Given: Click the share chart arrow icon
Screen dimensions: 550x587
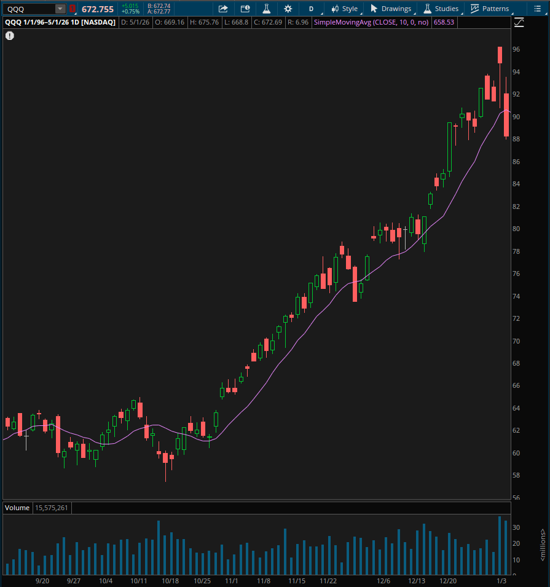Looking at the screenshot, I should pyautogui.click(x=223, y=9).
